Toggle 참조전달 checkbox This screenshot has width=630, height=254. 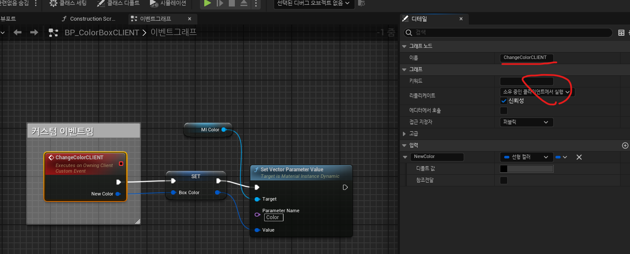click(503, 180)
